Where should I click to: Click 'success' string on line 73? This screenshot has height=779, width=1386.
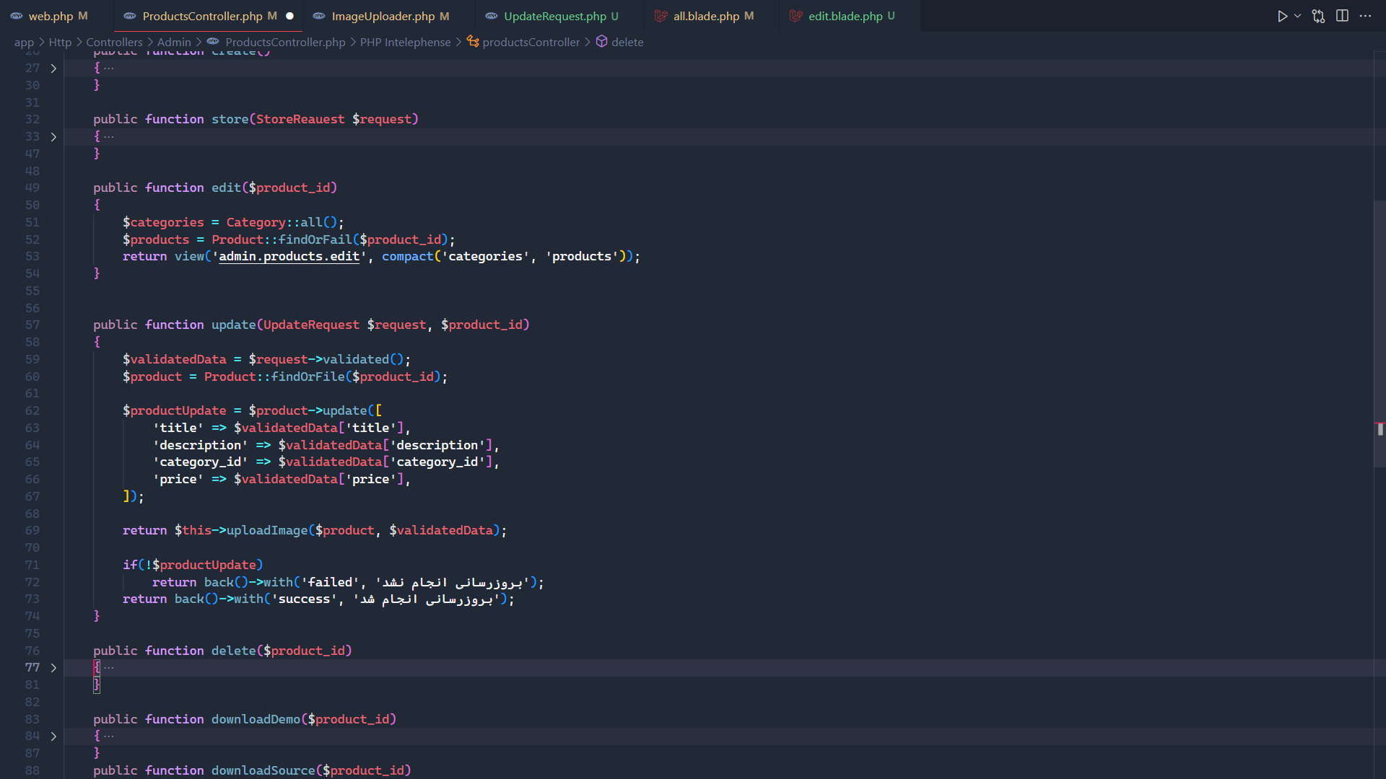304,599
